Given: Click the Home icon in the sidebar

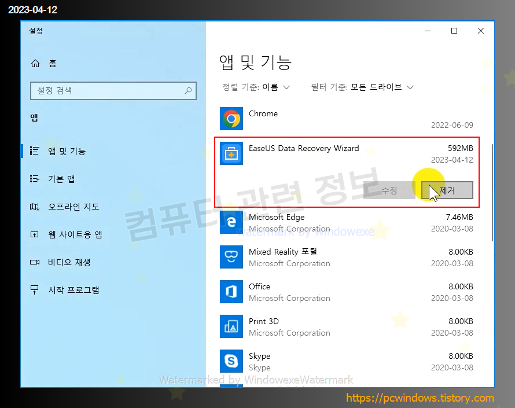Looking at the screenshot, I should point(35,64).
